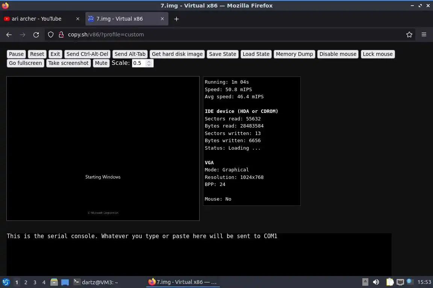Click the taskbar clock 15:53
Image resolution: width=433 pixels, height=288 pixels.
(x=424, y=282)
